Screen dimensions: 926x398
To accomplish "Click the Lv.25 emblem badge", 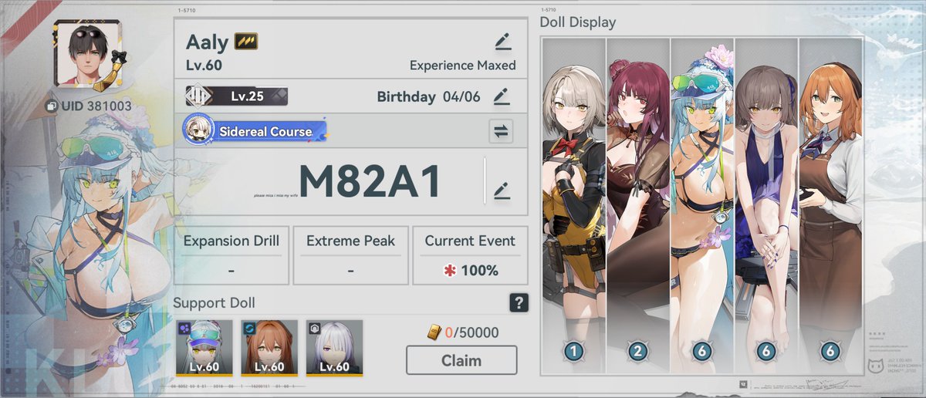I will tap(236, 96).
